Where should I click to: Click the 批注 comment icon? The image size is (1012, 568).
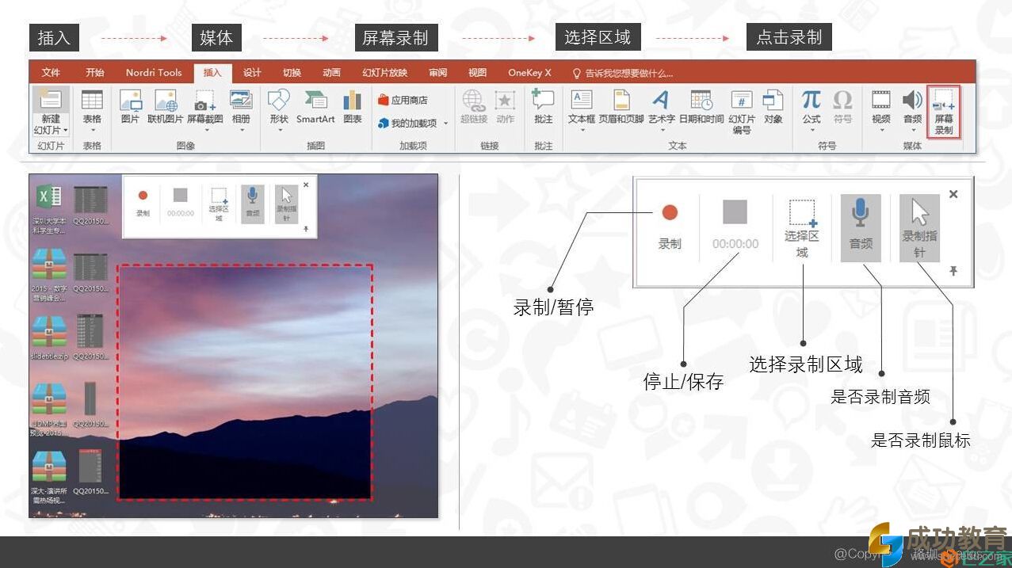[543, 107]
